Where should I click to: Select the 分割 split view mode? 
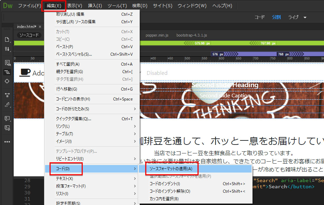[276, 17]
